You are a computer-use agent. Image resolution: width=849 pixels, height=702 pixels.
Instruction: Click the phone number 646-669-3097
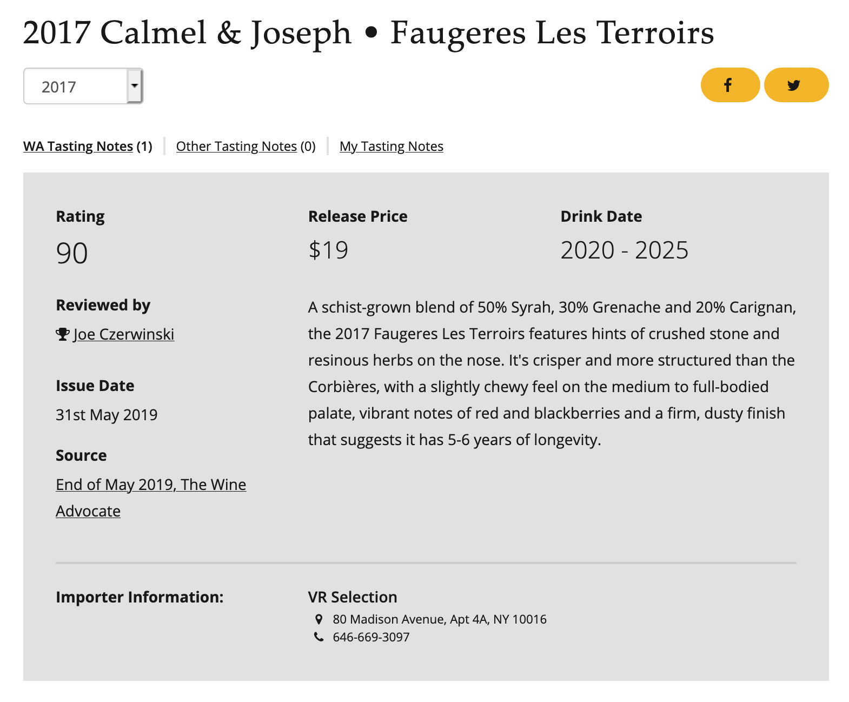click(371, 637)
